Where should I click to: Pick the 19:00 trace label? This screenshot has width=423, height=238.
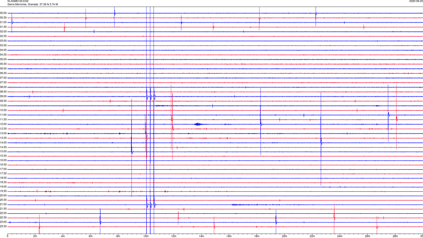(3, 187)
